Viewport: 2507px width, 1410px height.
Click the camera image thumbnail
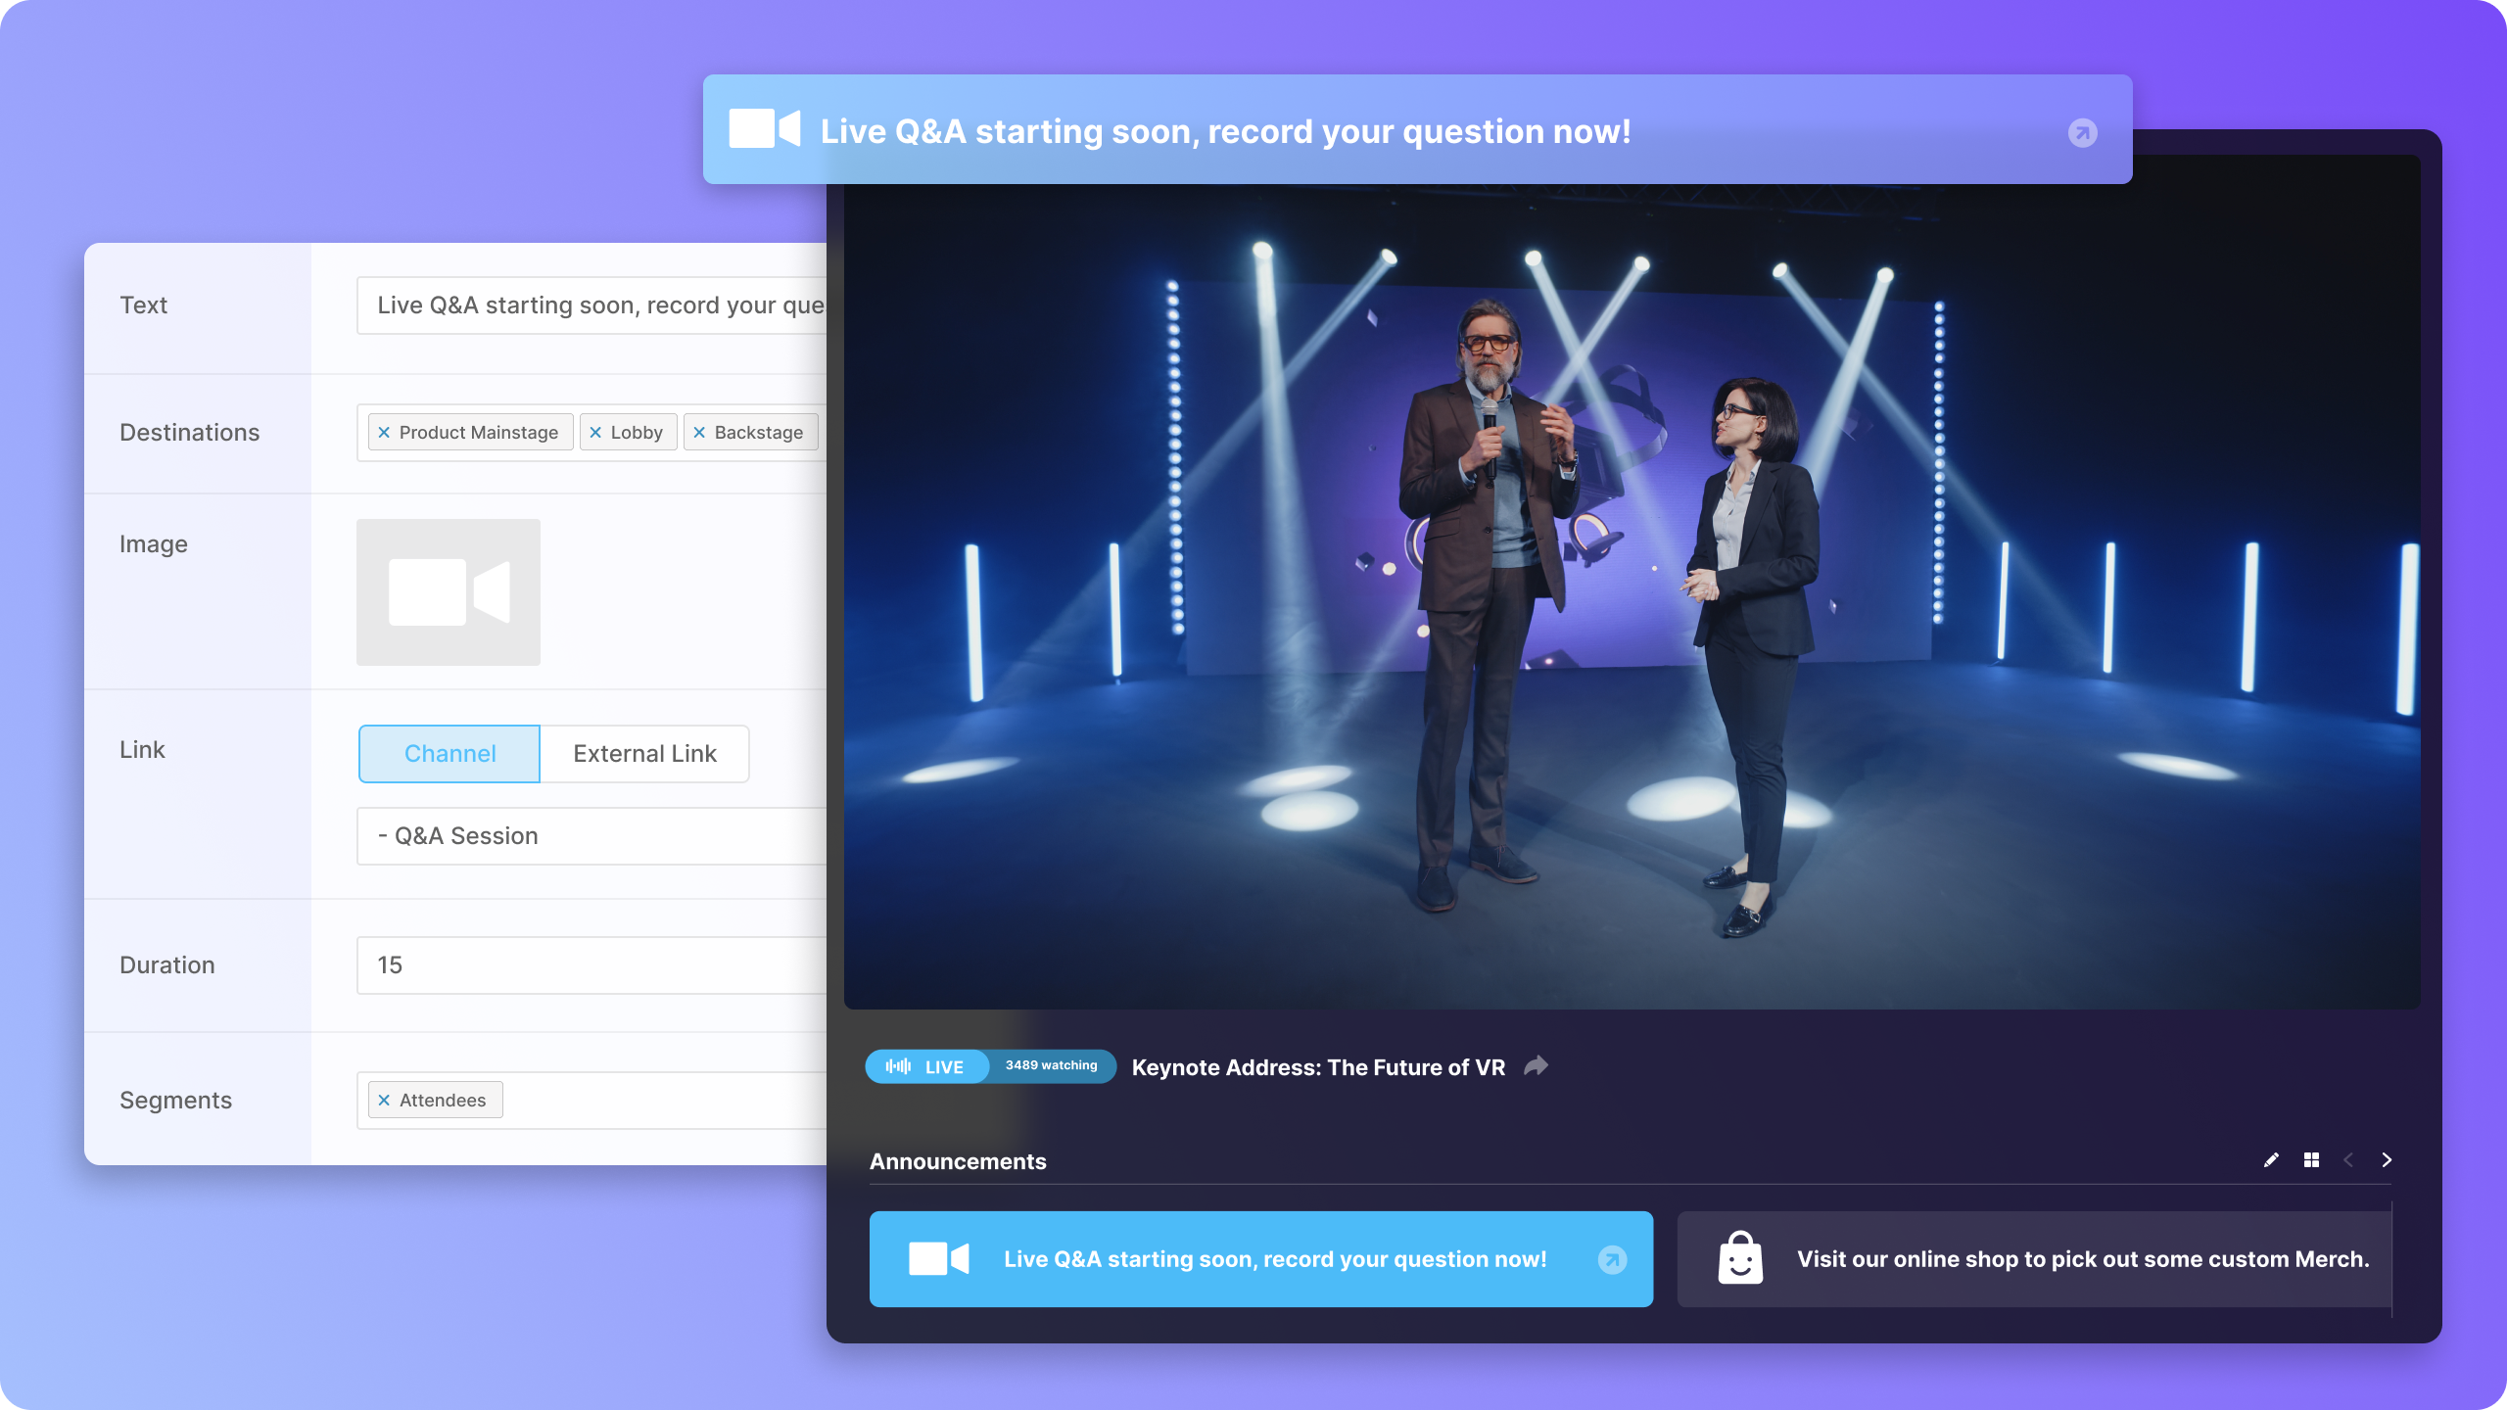tap(449, 592)
